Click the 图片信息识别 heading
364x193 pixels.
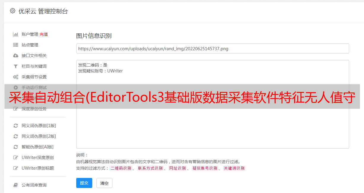[94, 36]
